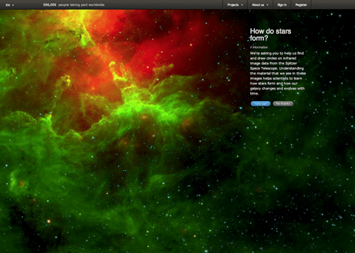Image resolution: width=355 pixels, height=253 pixels.
Task: Open the About us dropdown menu
Action: tap(259, 4)
